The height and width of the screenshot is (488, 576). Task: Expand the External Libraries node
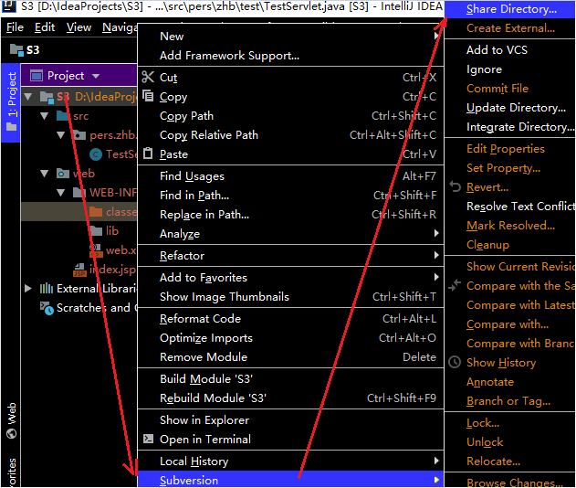tap(28, 288)
